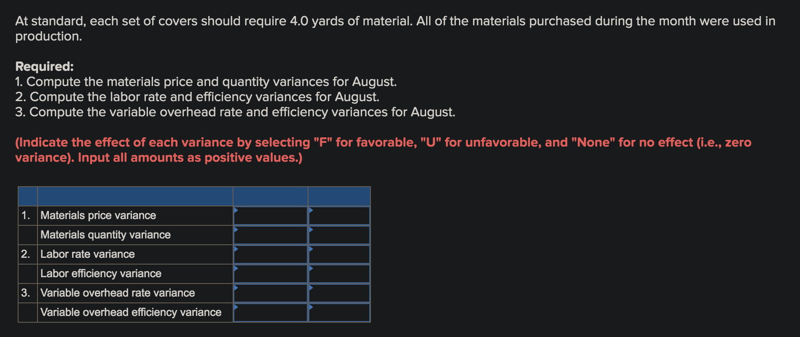Open the Materials quantity variance effect dropdown
Image resolution: width=800 pixels, height=337 pixels.
[x=339, y=235]
